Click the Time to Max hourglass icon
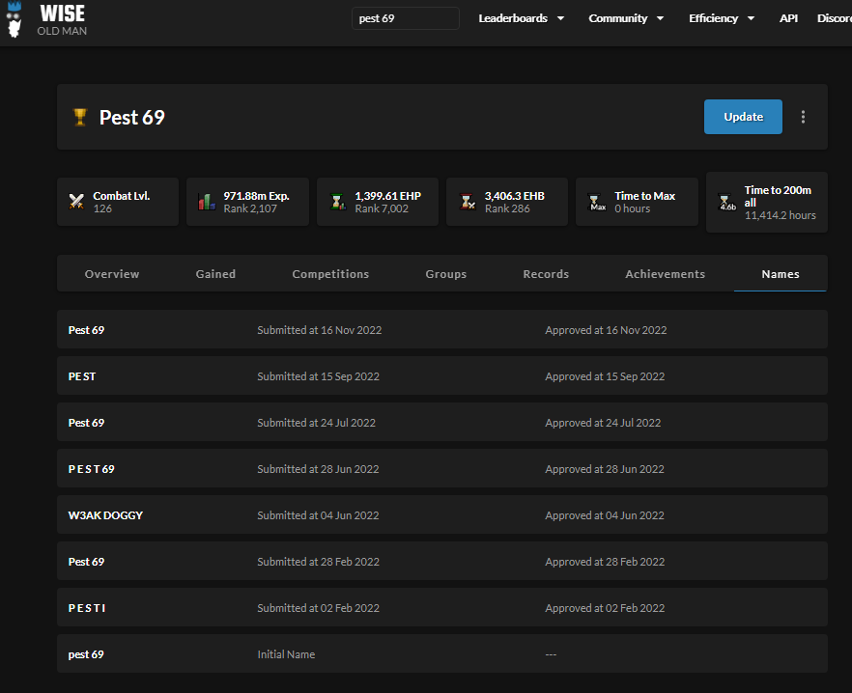This screenshot has width=852, height=693. pos(597,203)
